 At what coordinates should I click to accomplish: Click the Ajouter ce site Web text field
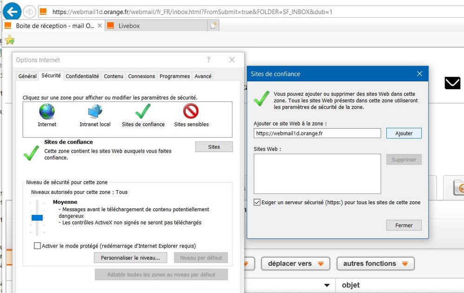(317, 133)
